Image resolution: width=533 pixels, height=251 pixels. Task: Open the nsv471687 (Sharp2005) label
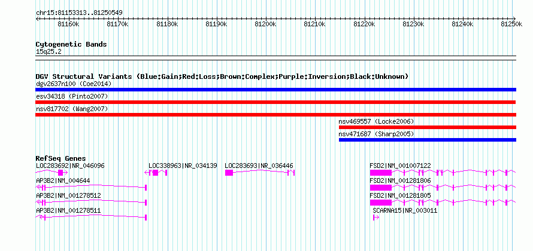[376, 134]
